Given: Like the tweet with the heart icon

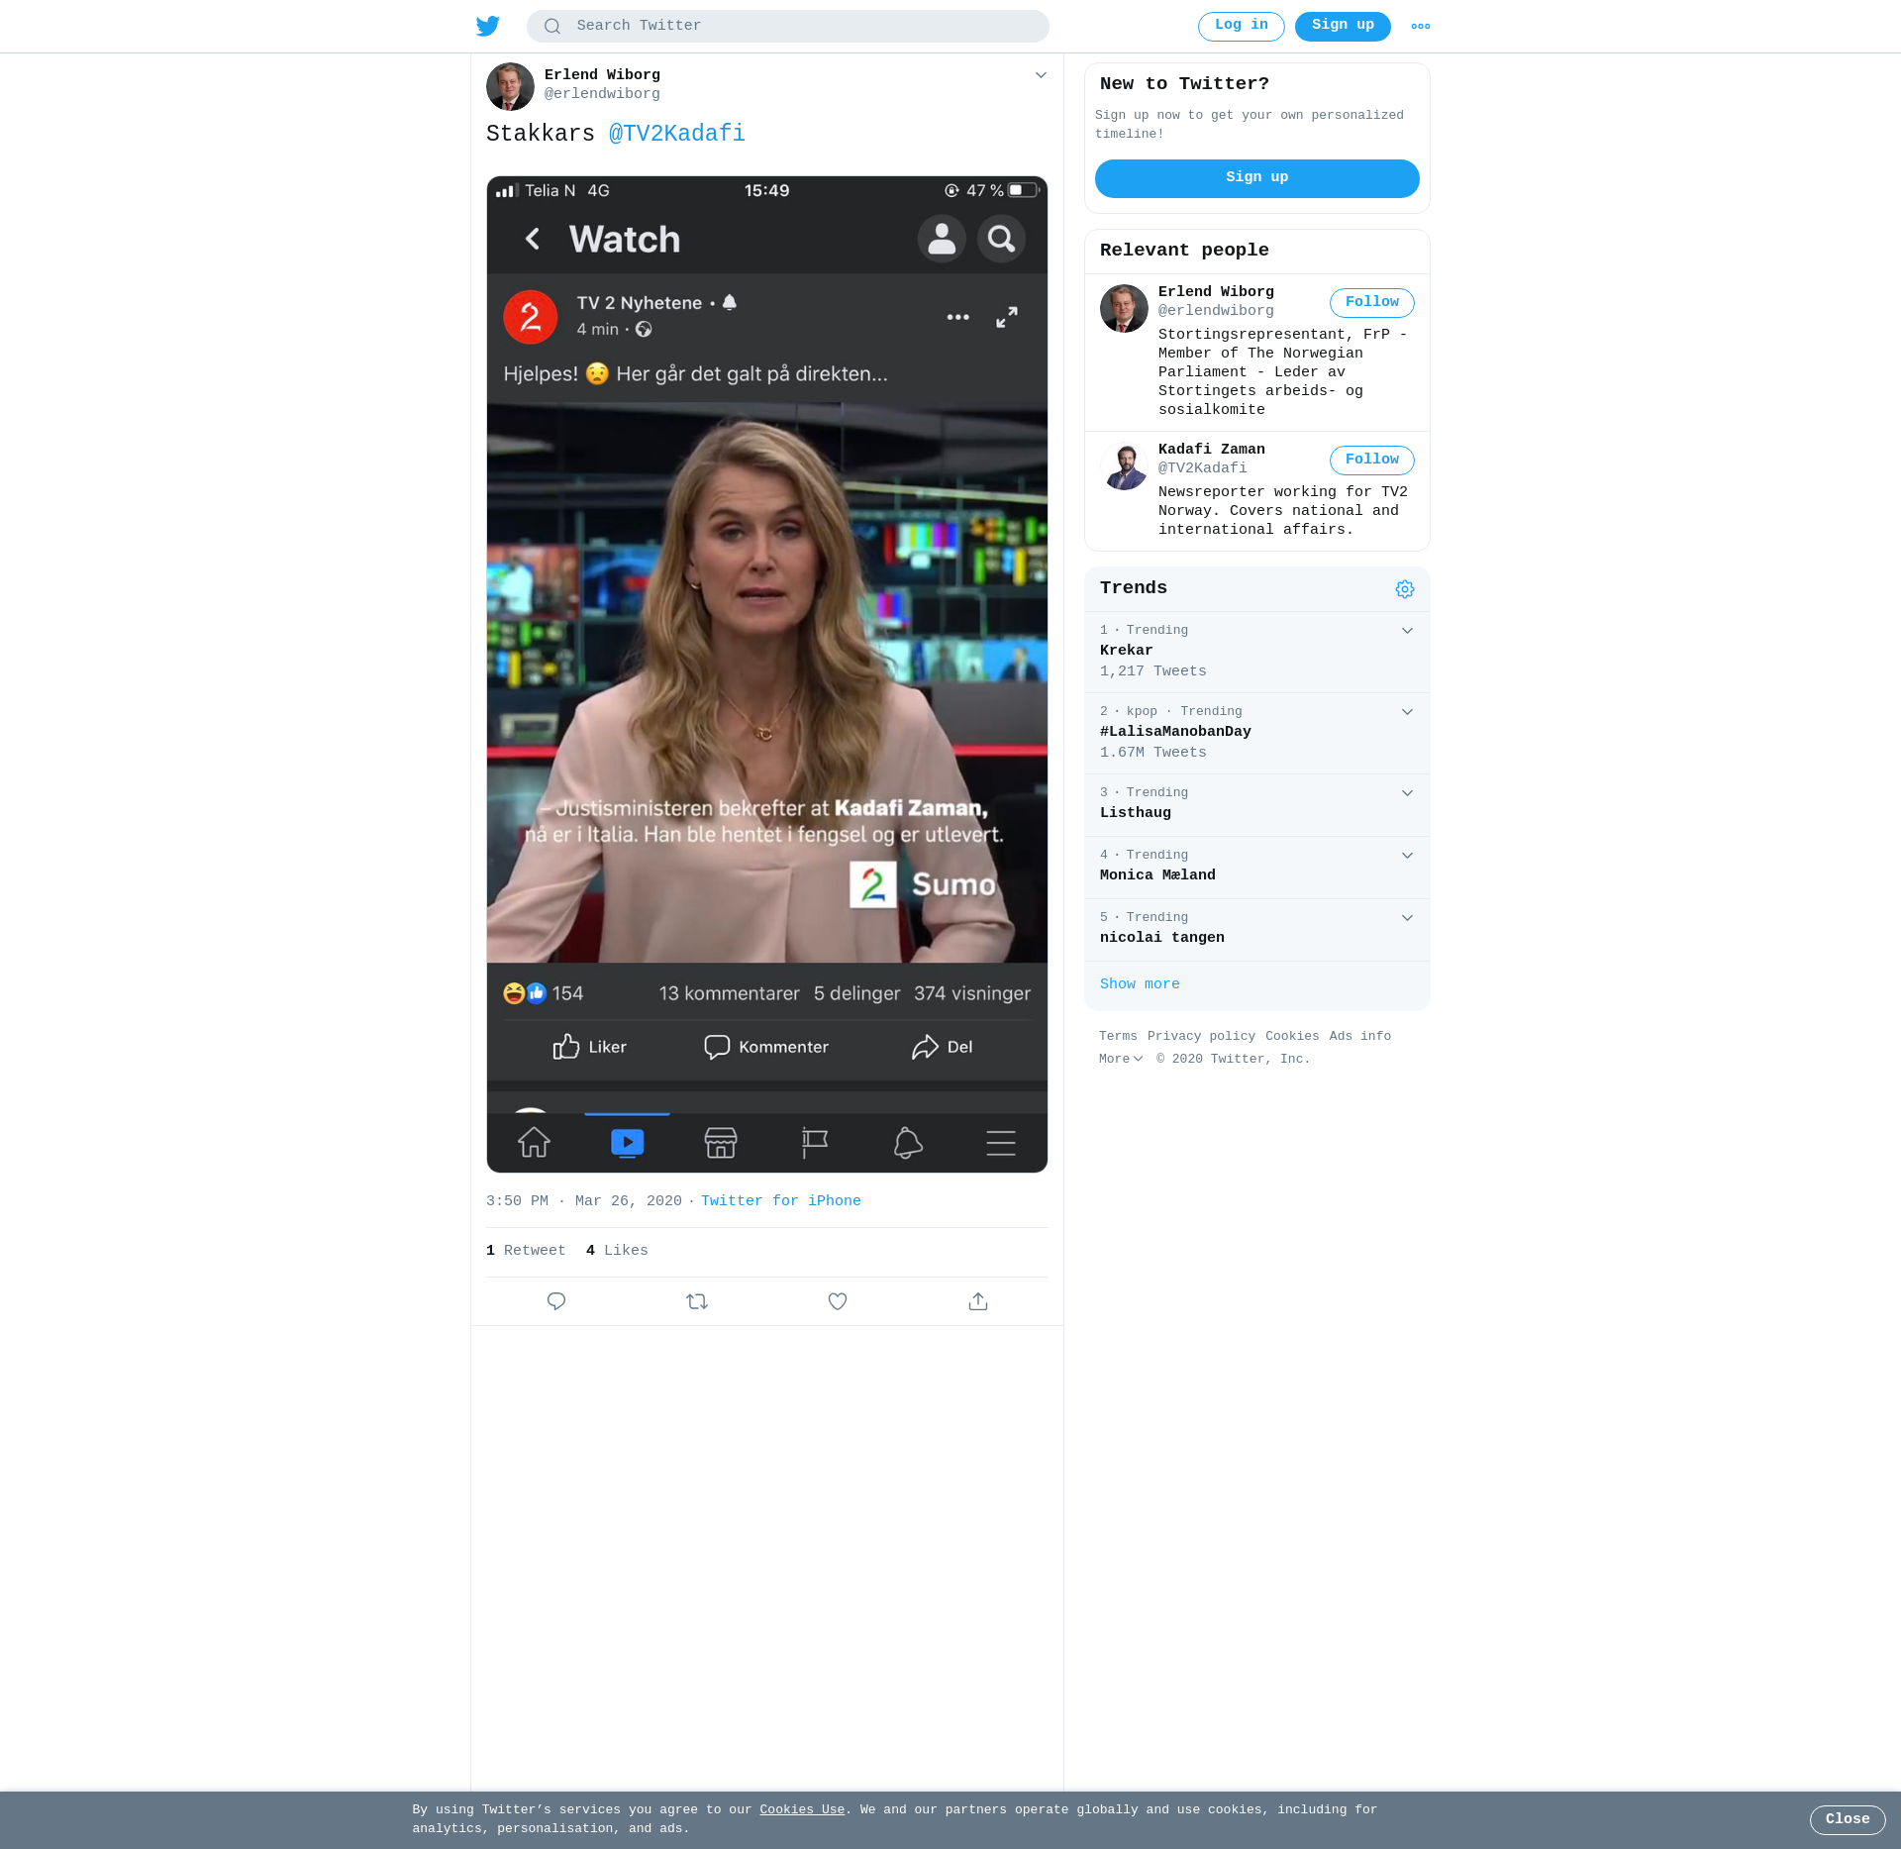Looking at the screenshot, I should (838, 1301).
